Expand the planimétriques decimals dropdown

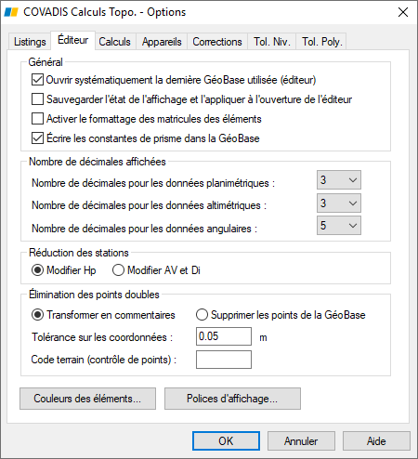339,180
